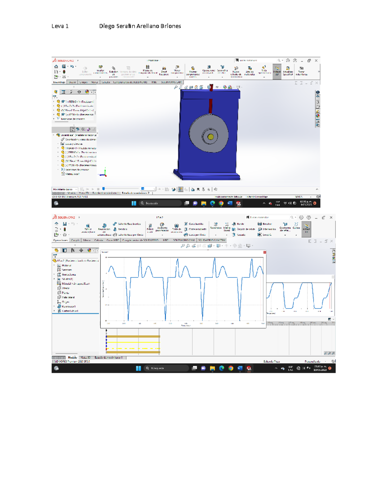Select the Asistente para taladro tool

click(x=162, y=227)
